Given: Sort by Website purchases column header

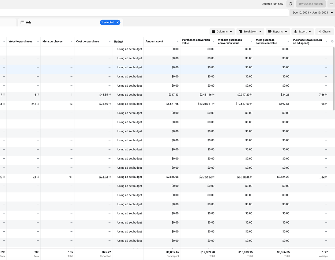Looking at the screenshot, I should point(20,42).
